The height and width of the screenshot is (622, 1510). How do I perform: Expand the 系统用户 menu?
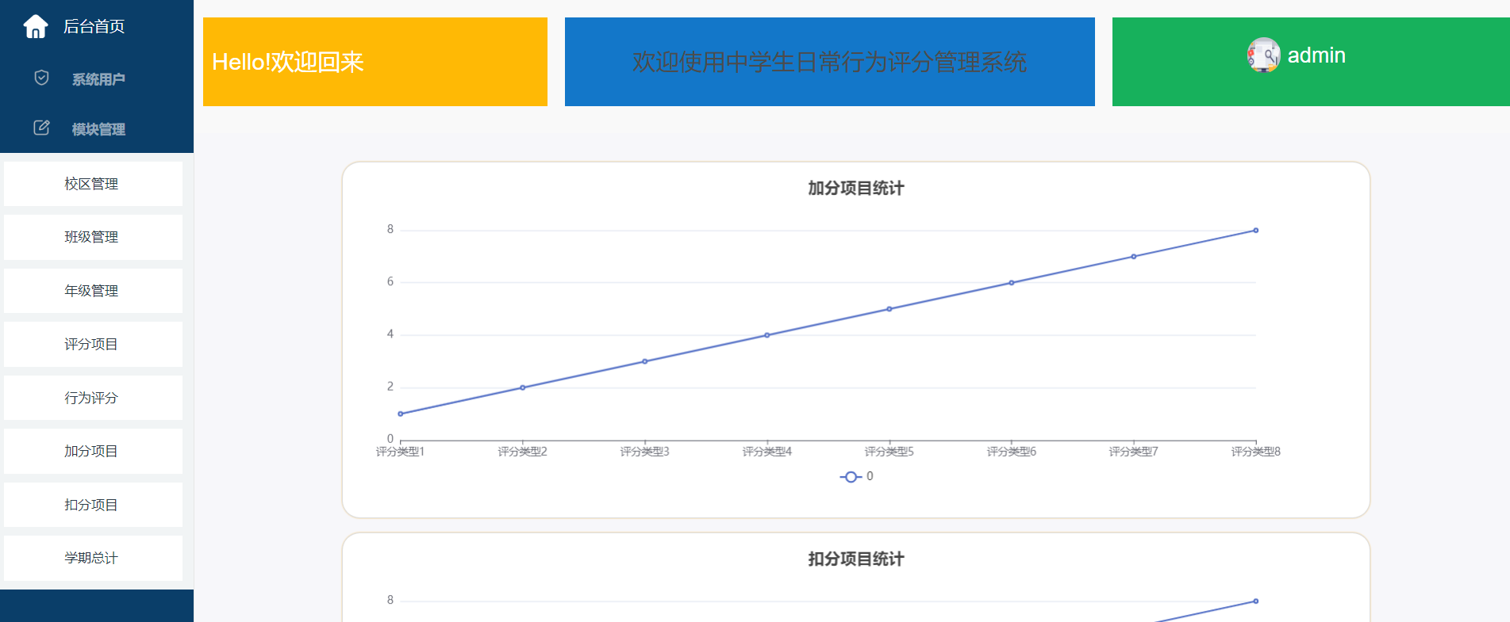(x=97, y=78)
